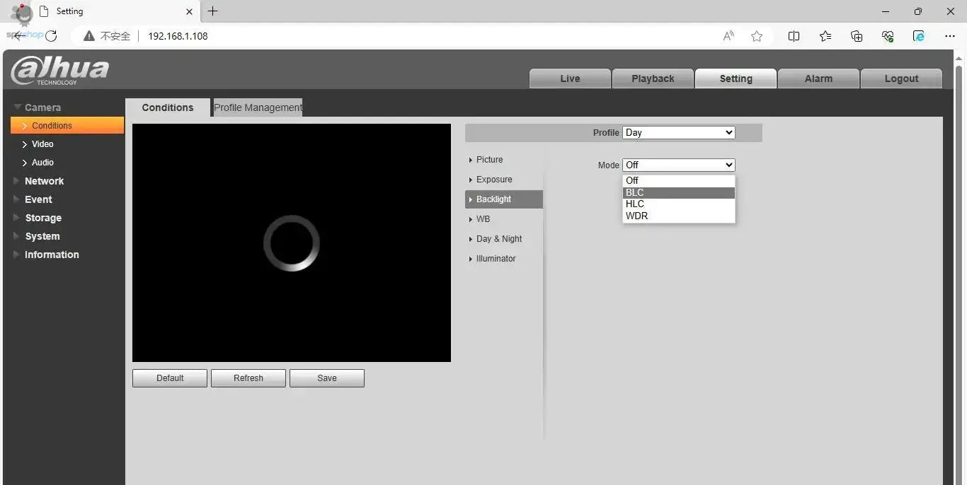
Task: Click the Default button
Action: click(x=170, y=378)
